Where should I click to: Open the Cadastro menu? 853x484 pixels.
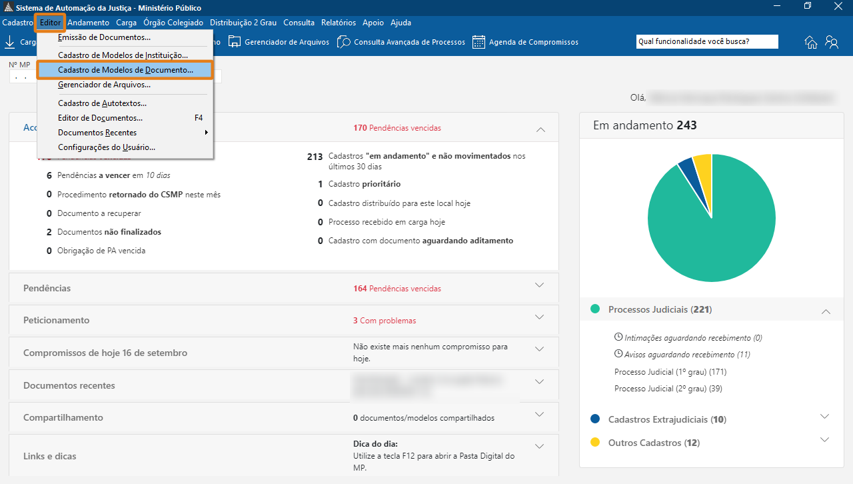17,23
